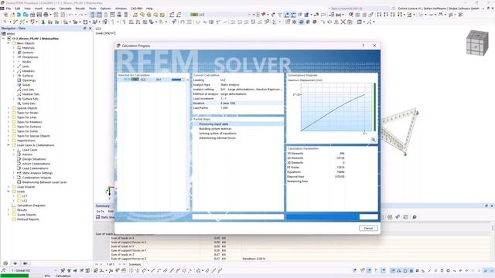Screen dimensions: 495x278
Task: Collapse Load Cases & Combinations folder
Action: pos(9,145)
